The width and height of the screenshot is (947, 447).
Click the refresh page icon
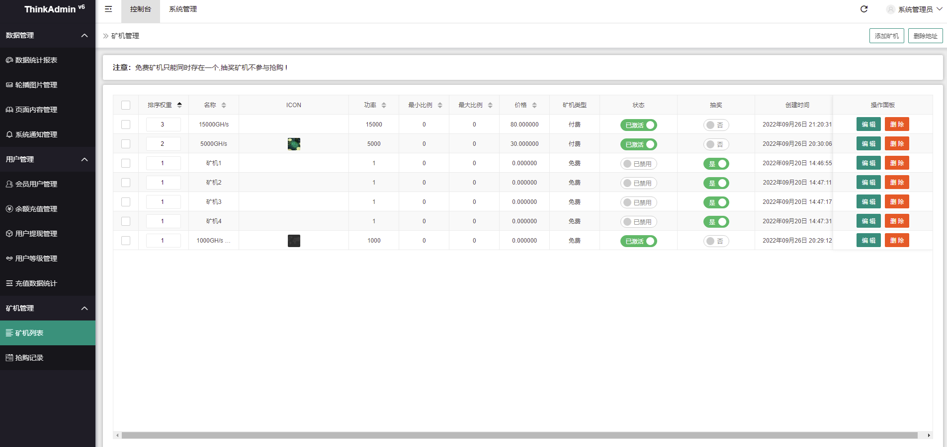tap(864, 9)
